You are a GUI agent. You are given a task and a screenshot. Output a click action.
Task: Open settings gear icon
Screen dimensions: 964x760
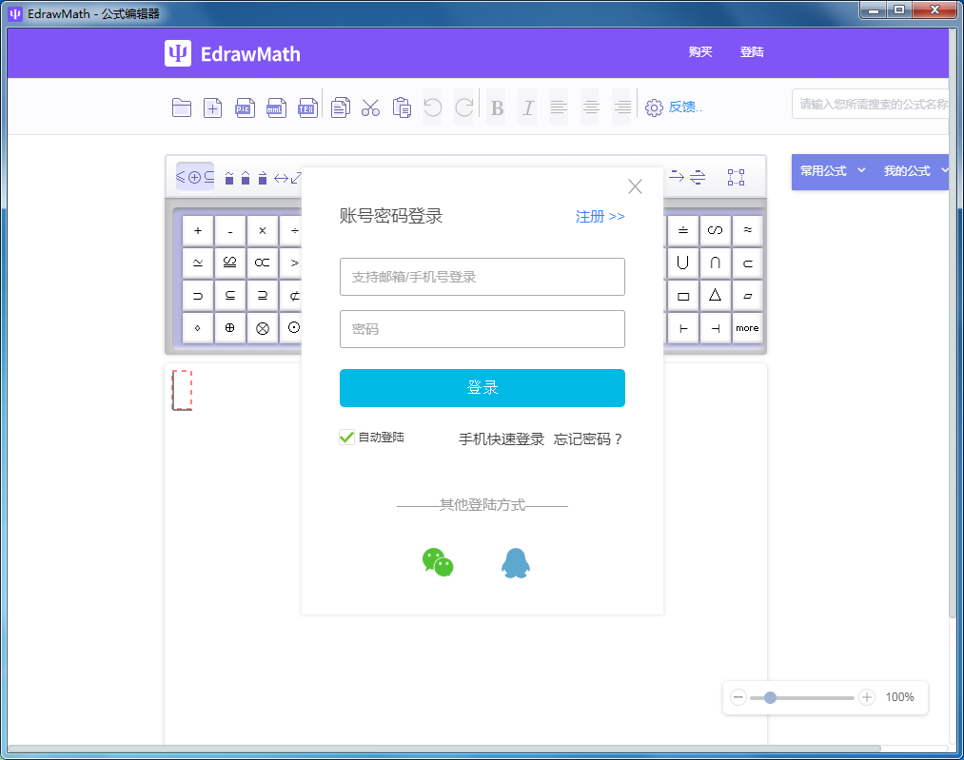654,107
